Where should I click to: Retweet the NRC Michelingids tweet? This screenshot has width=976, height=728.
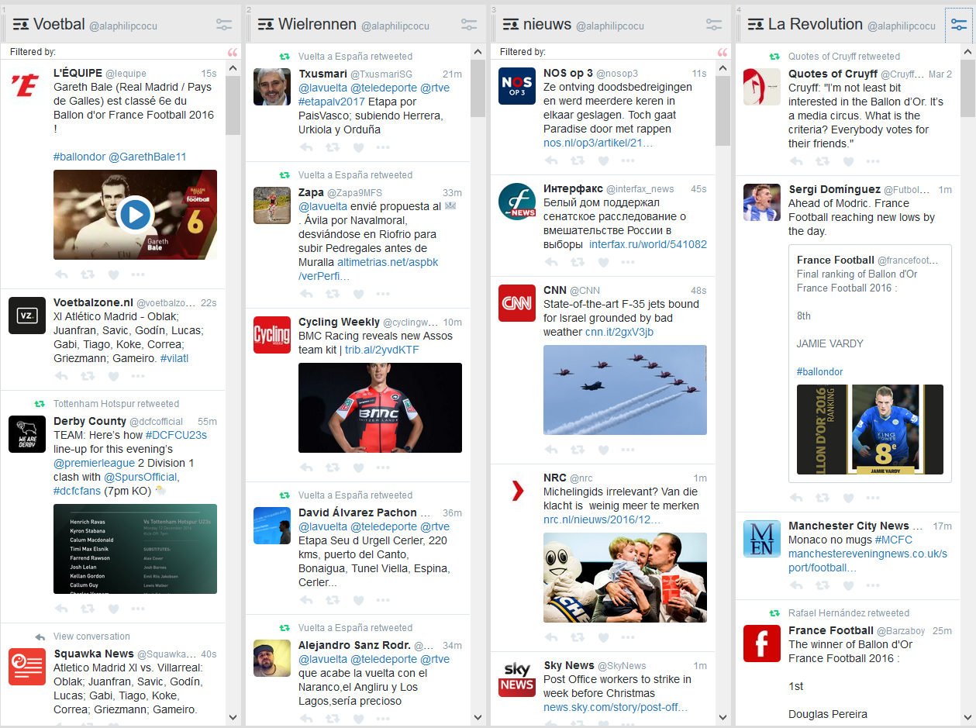coord(578,637)
